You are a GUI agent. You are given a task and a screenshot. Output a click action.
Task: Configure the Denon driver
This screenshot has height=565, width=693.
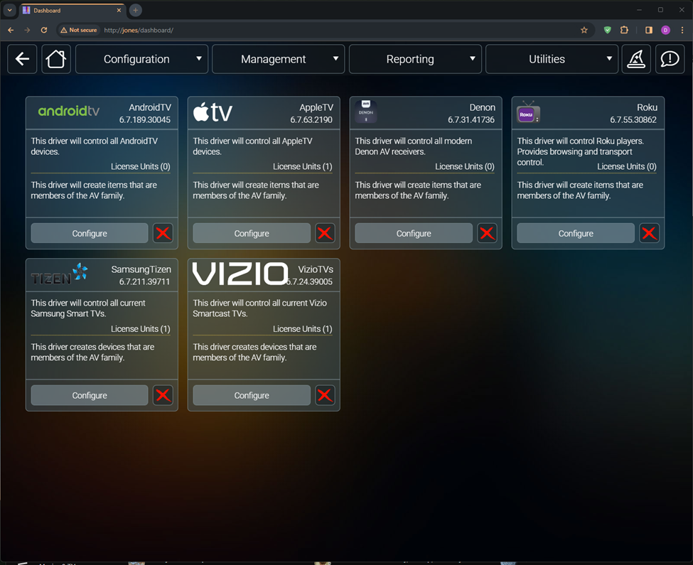(414, 233)
